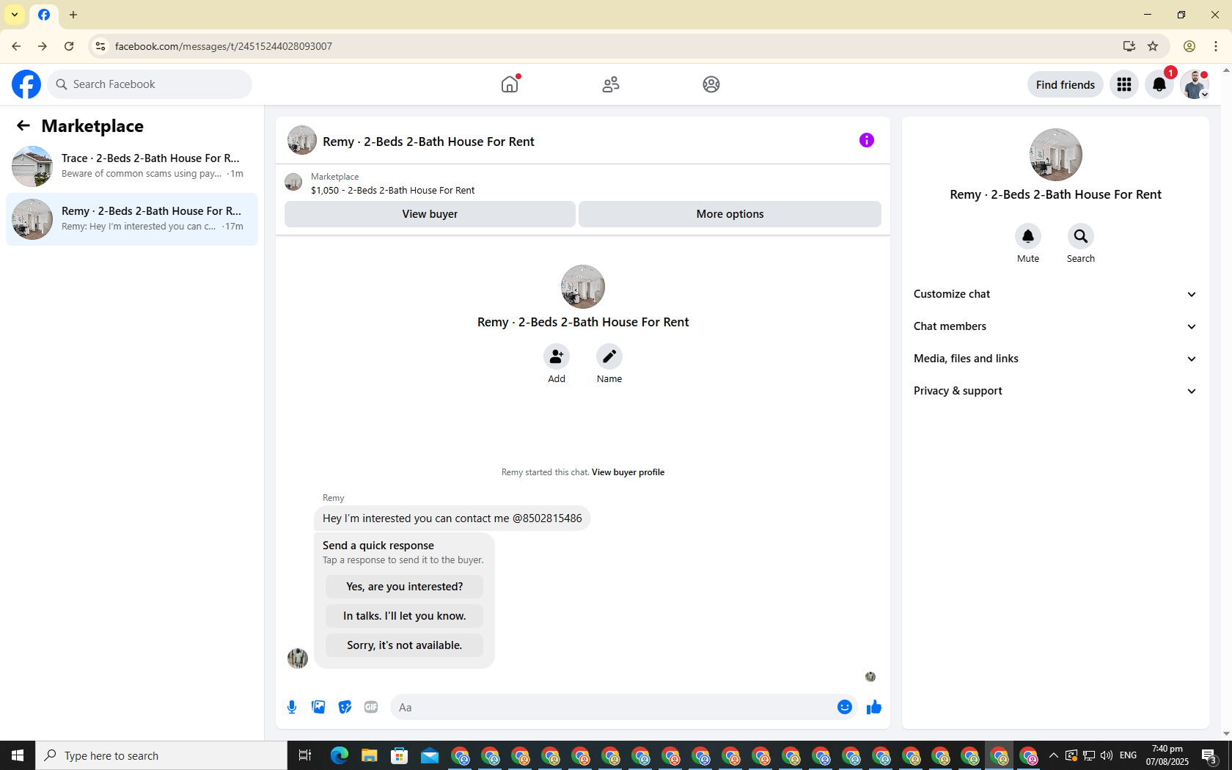Open the emoji picker in the message box
The image size is (1232, 770).
(845, 707)
